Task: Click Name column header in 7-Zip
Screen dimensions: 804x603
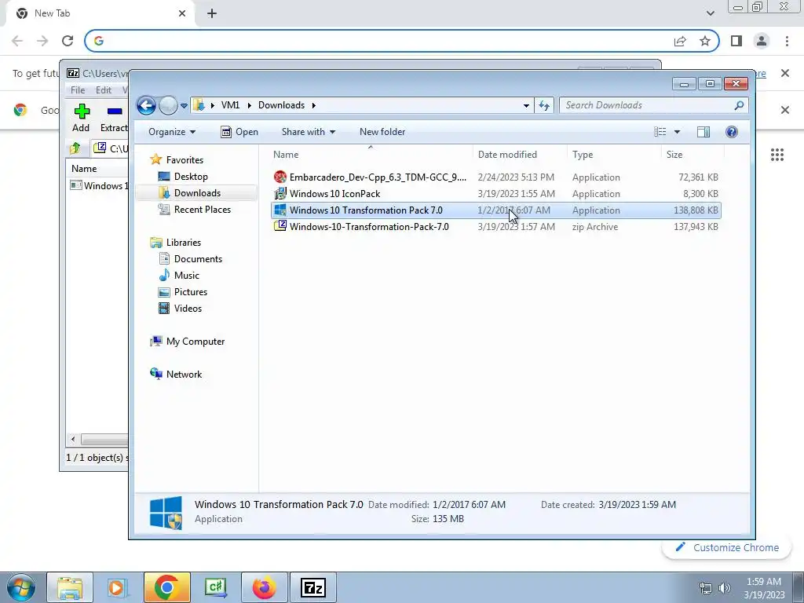Action: pyautogui.click(x=84, y=169)
